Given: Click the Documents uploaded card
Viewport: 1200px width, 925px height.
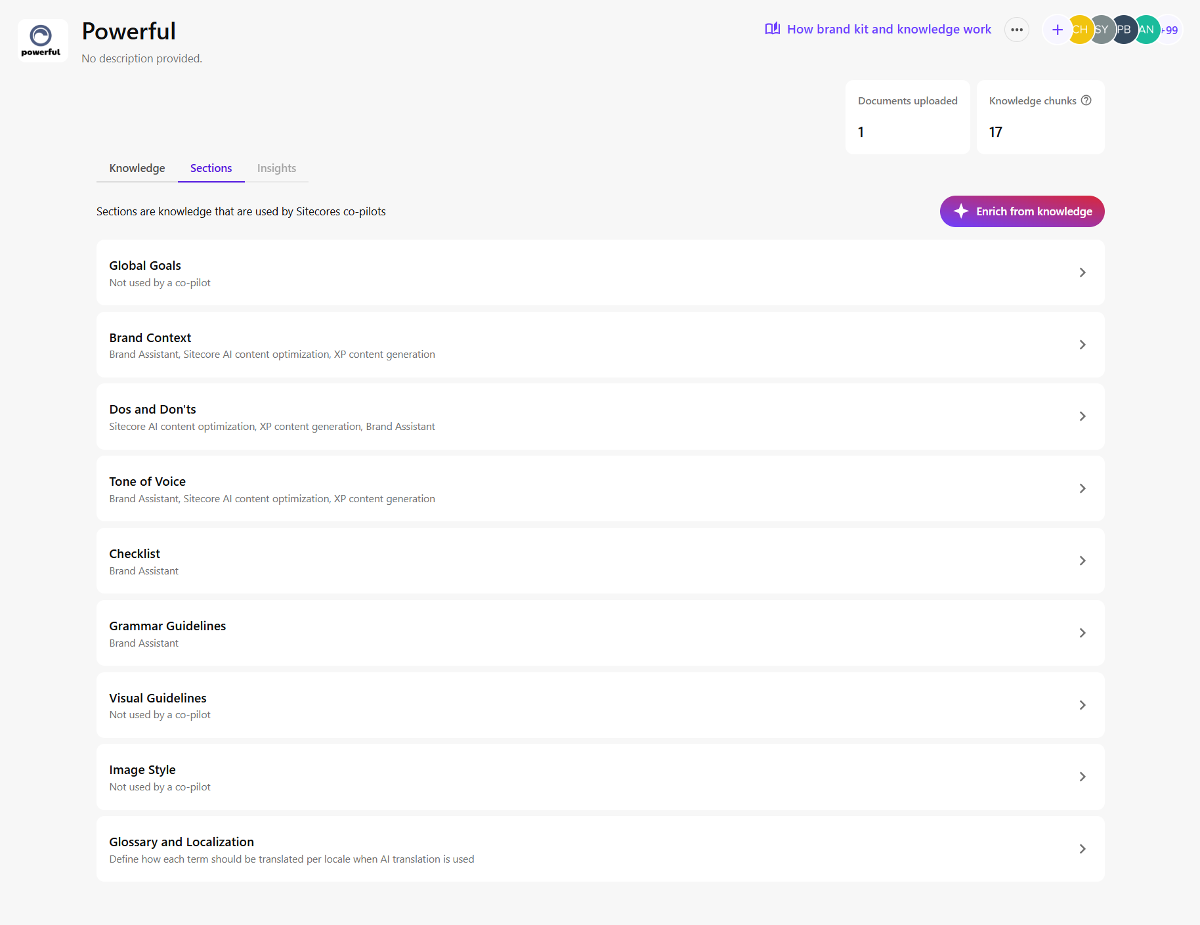Looking at the screenshot, I should click(908, 118).
